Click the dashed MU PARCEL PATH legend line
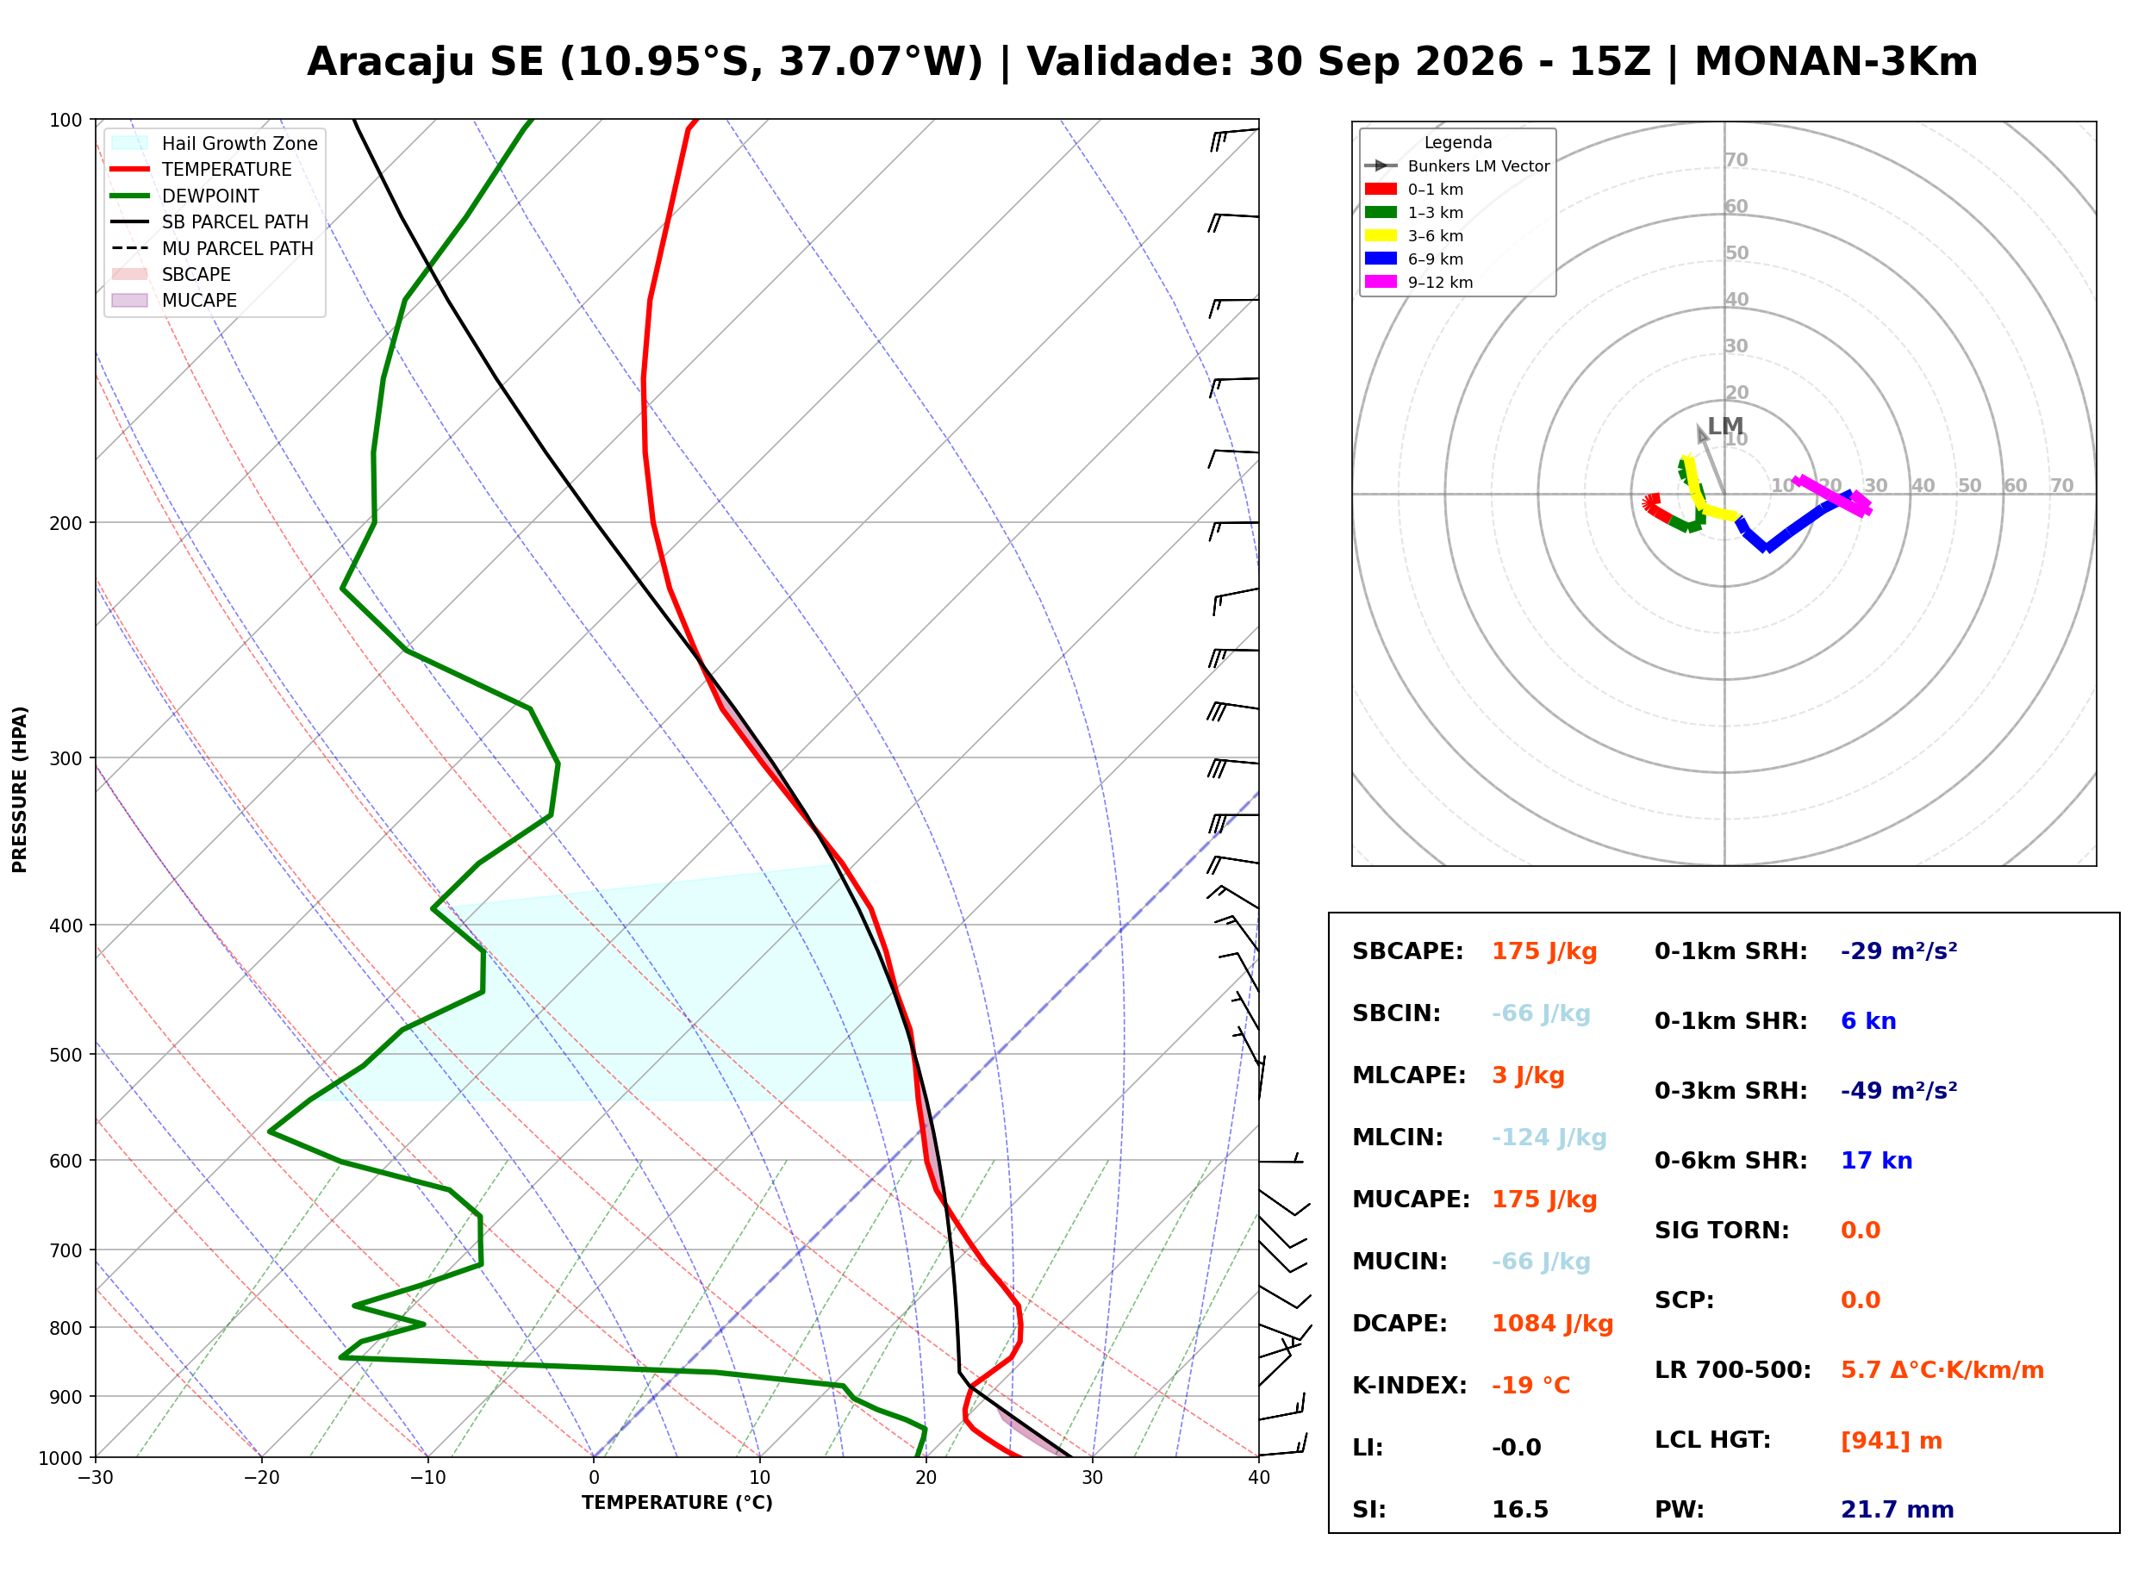The height and width of the screenshot is (1577, 2132). [x=130, y=248]
